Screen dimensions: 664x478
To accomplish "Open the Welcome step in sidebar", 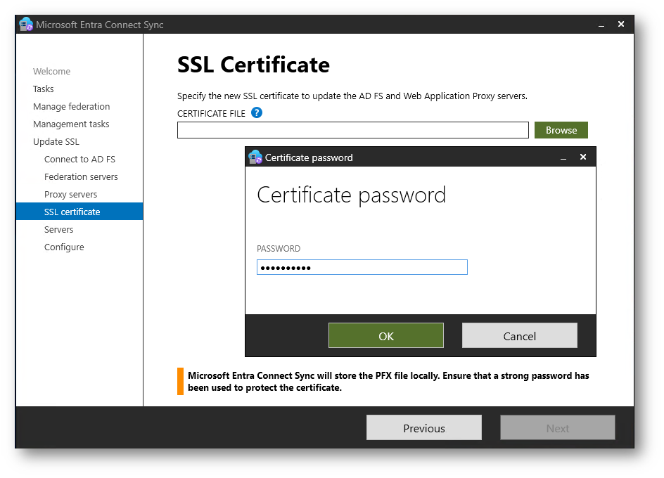I will pos(51,71).
